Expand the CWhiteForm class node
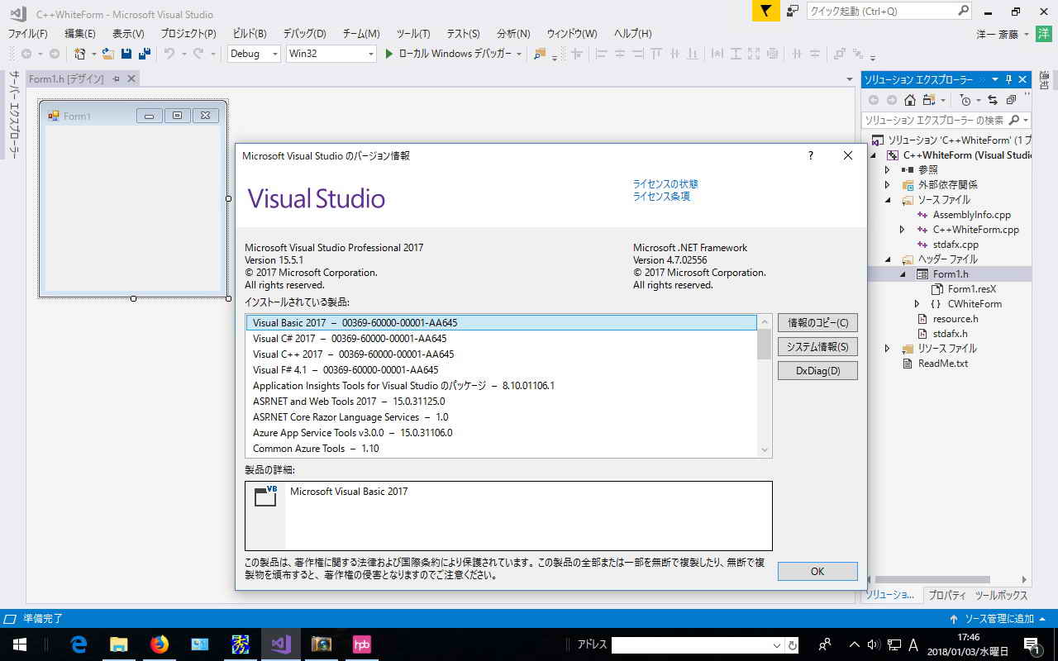This screenshot has width=1058, height=661. pyautogui.click(x=917, y=304)
